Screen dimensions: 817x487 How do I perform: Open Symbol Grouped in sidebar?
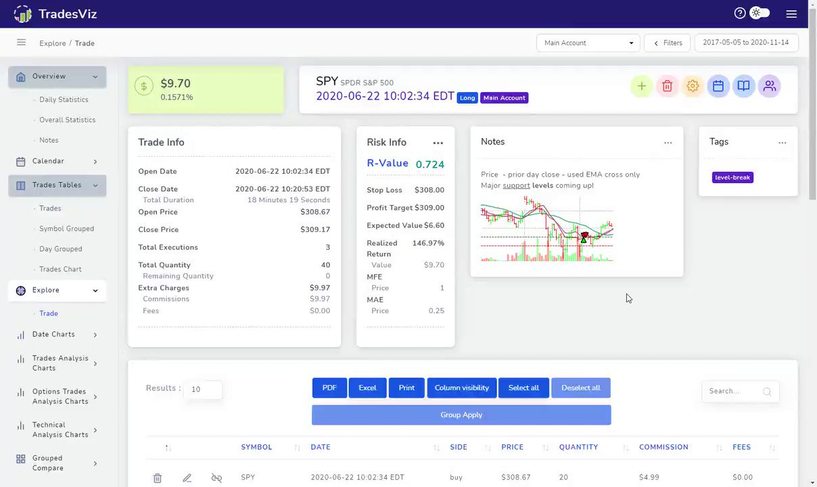[66, 229]
